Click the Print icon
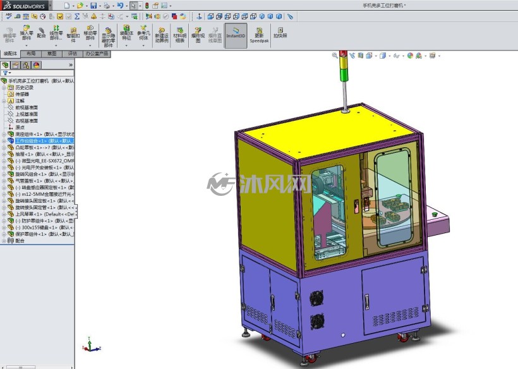The width and height of the screenshot is (518, 369). [x=107, y=6]
